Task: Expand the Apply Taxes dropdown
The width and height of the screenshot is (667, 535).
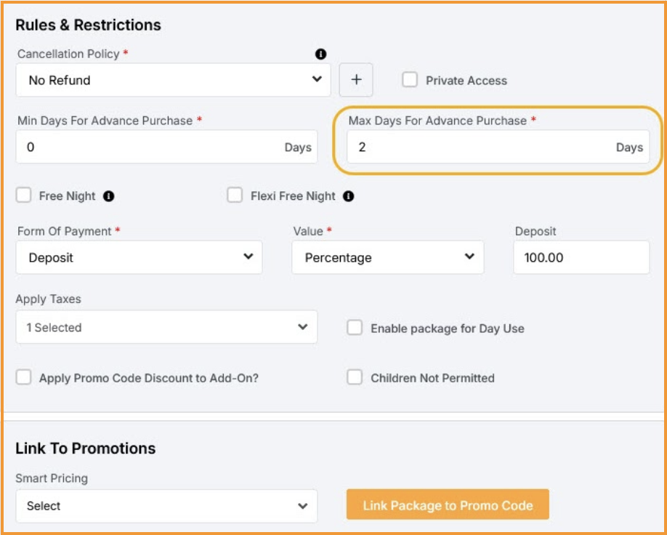Action: tap(166, 327)
